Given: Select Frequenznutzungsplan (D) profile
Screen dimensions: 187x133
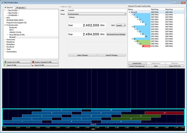Looking at the screenshot, I should coord(16,23).
